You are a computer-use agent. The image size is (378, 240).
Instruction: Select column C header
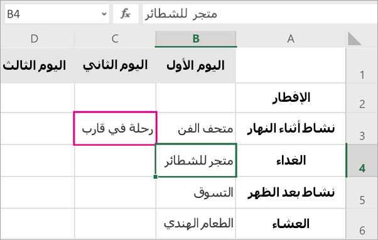[x=116, y=38]
